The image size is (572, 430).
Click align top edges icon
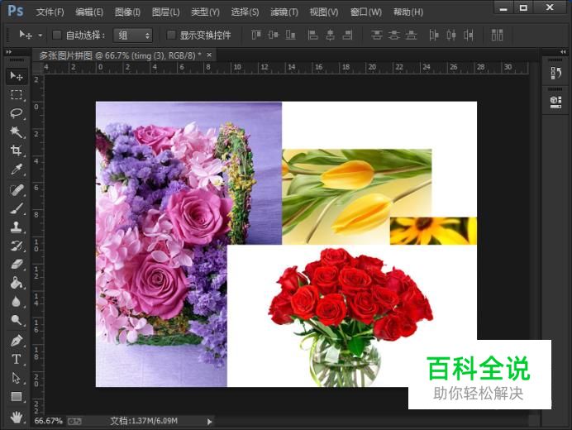256,35
